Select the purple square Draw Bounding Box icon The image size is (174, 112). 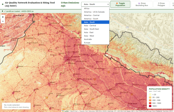pos(139,3)
